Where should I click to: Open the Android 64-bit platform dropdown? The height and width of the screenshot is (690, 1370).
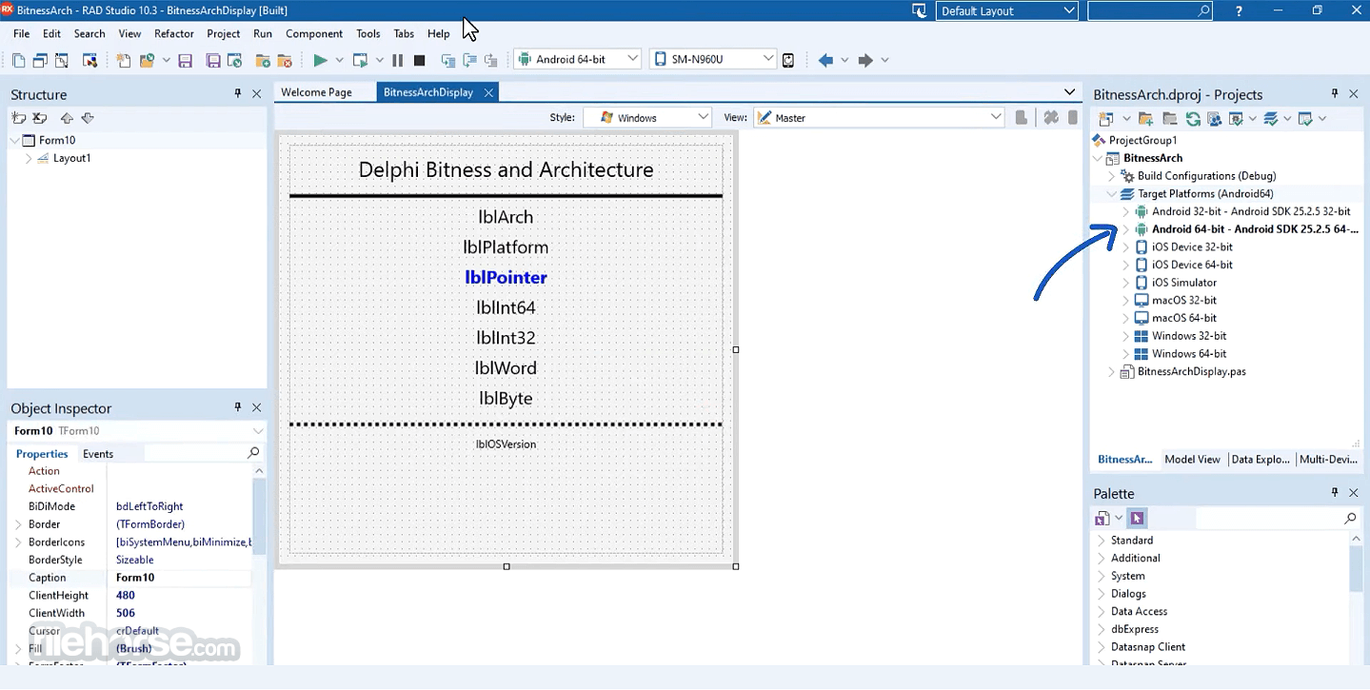tap(633, 59)
